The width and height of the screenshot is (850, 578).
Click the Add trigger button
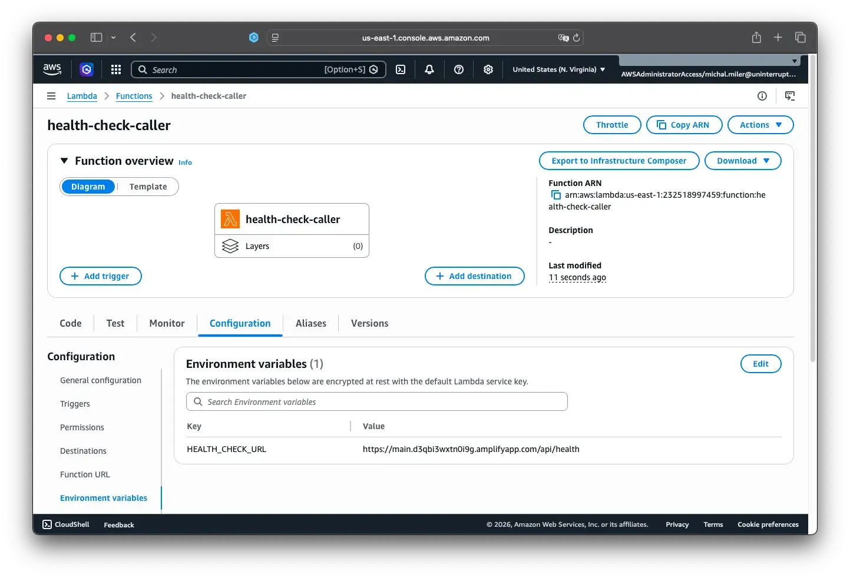click(101, 276)
